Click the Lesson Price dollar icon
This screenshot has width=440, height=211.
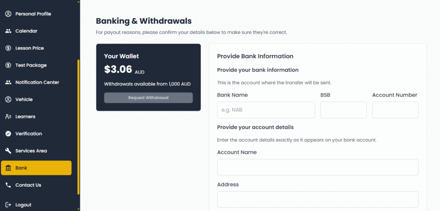(x=8, y=48)
